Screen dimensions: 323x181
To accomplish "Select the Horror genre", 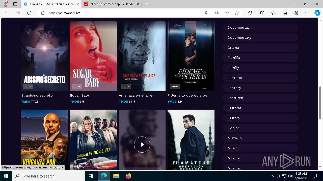I will click(x=260, y=128).
